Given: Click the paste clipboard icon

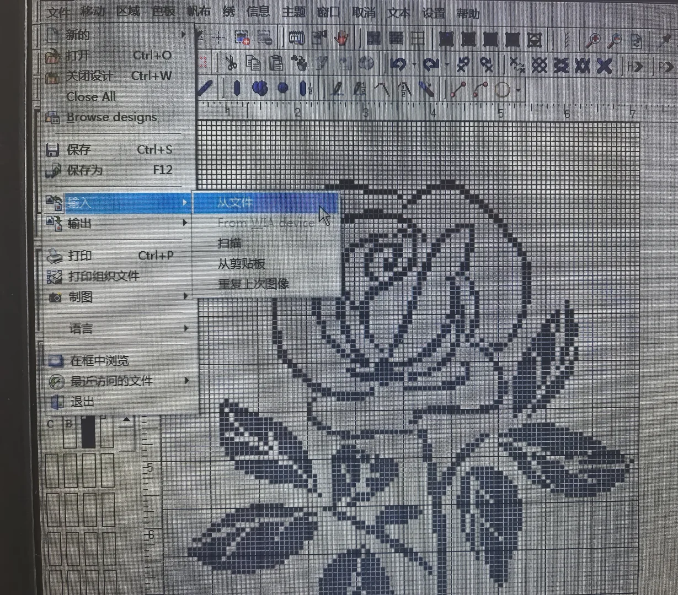Looking at the screenshot, I should point(276,64).
